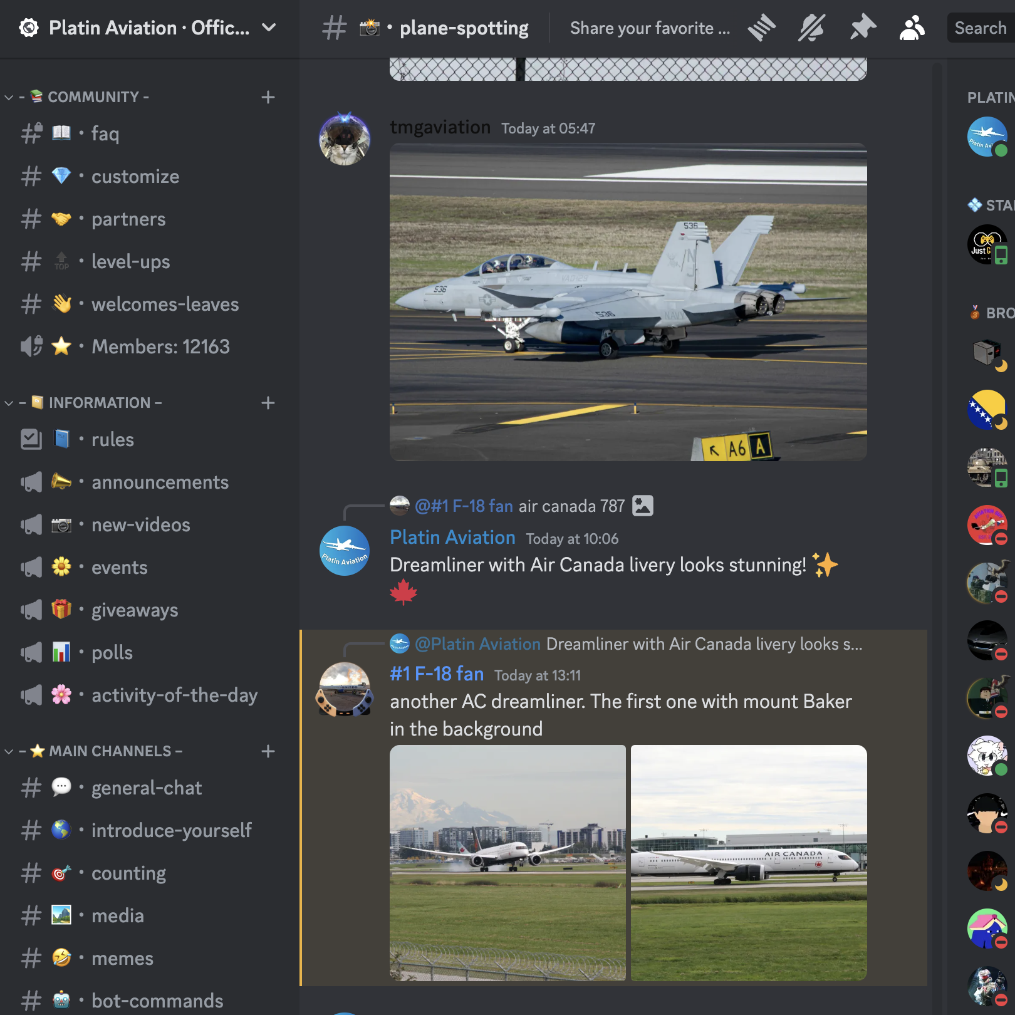1015x1015 pixels.
Task: Click the Search field
Action: click(981, 28)
